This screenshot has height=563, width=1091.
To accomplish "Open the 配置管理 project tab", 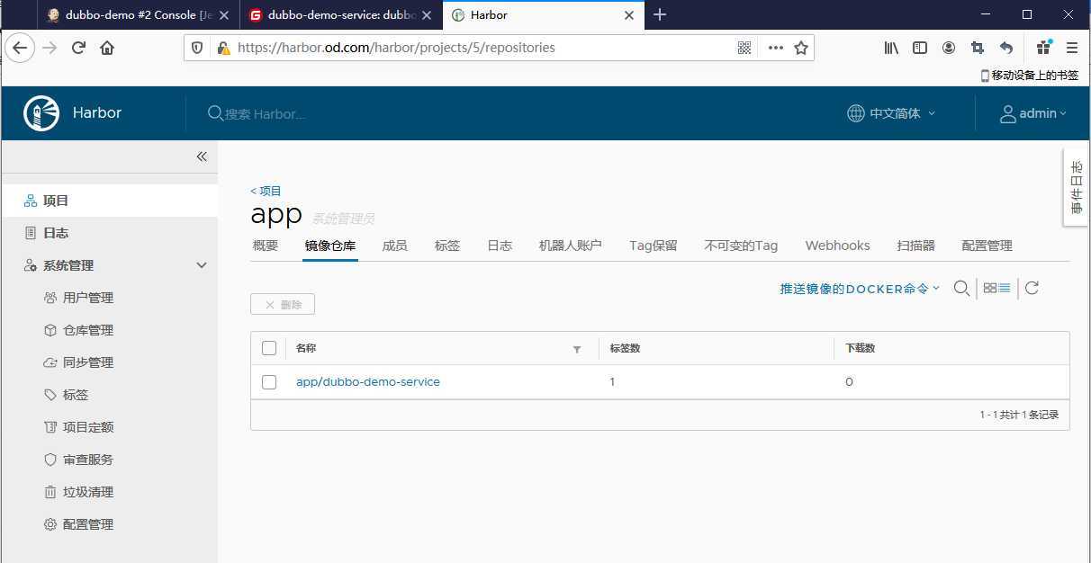I will pos(987,246).
